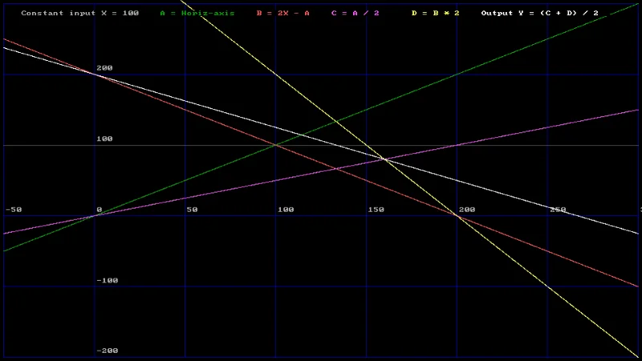Click the horizontal axis label '50'

click(x=192, y=209)
